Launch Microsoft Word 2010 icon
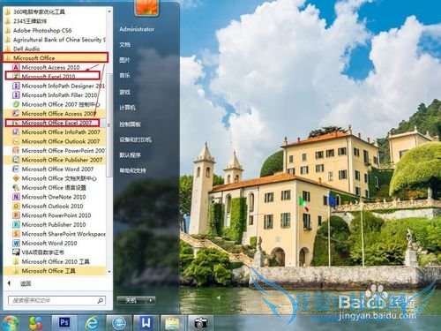441x331 pixels. click(16, 244)
